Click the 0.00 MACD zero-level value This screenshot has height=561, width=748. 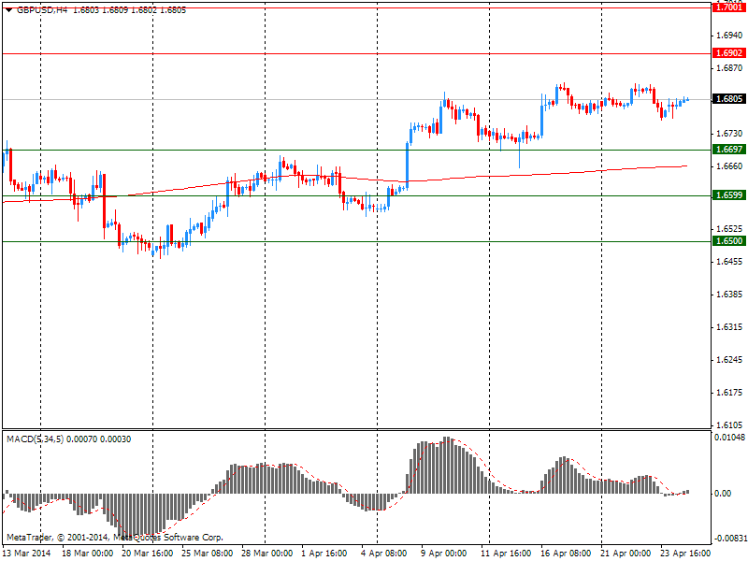tap(723, 494)
